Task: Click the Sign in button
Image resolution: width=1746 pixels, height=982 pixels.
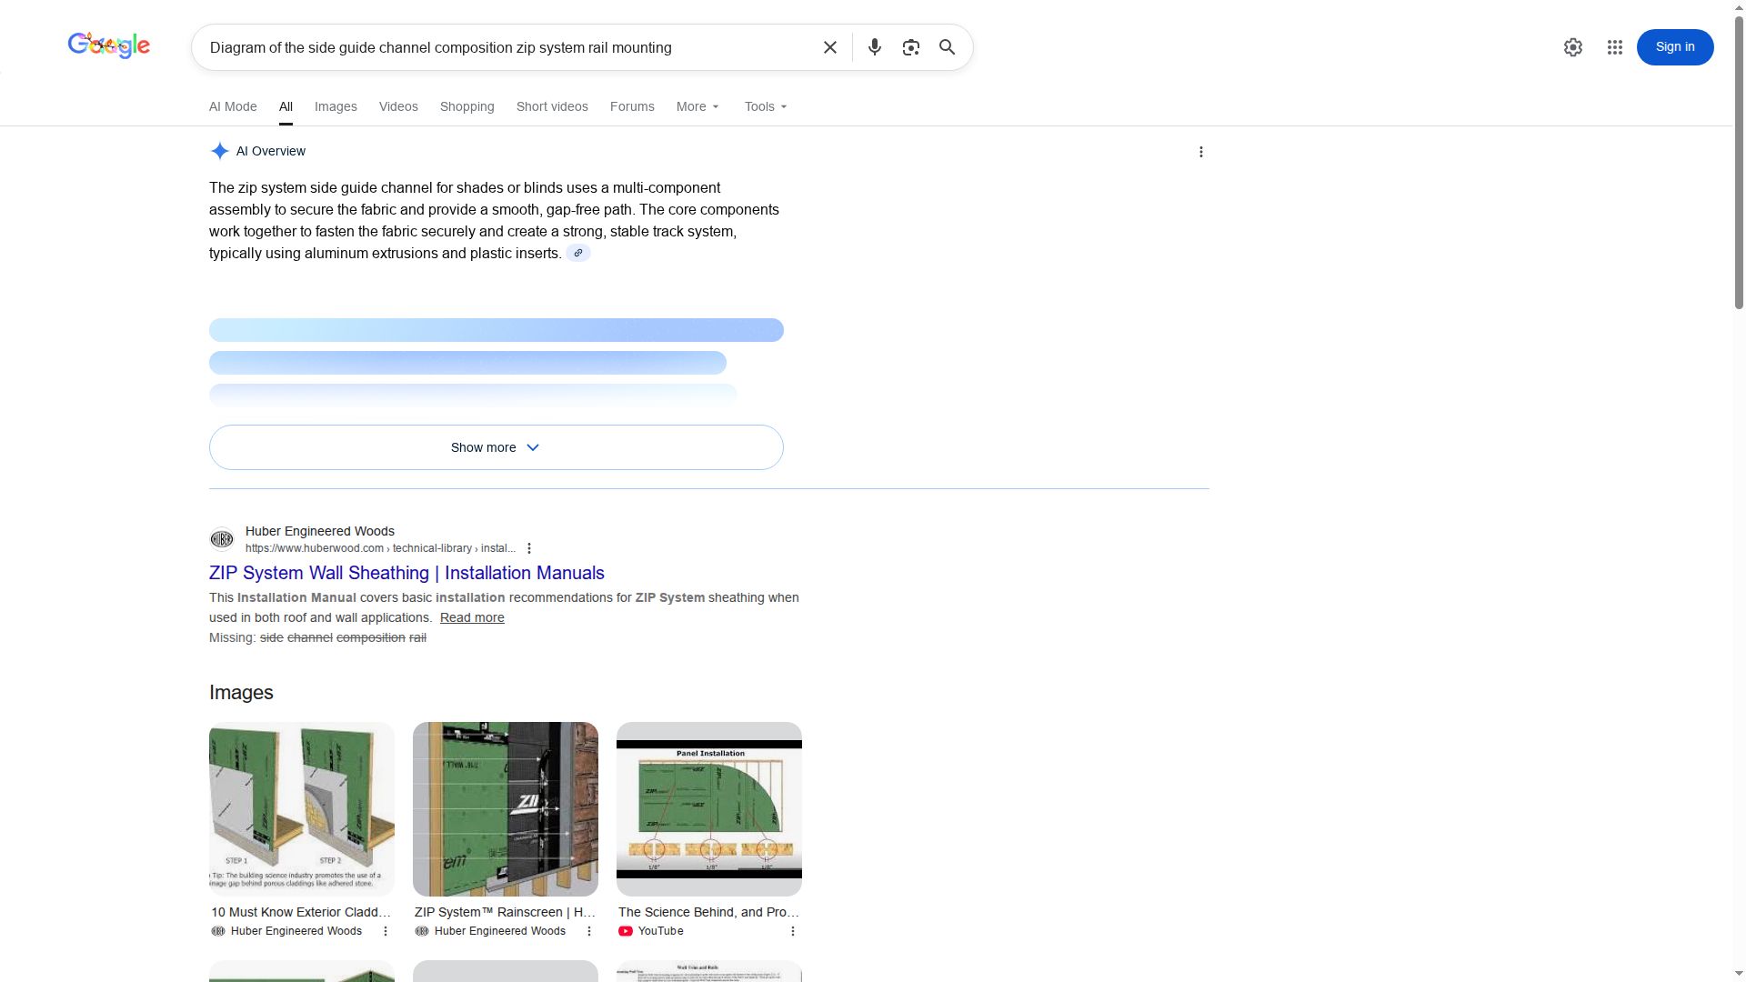Action: pos(1674,47)
